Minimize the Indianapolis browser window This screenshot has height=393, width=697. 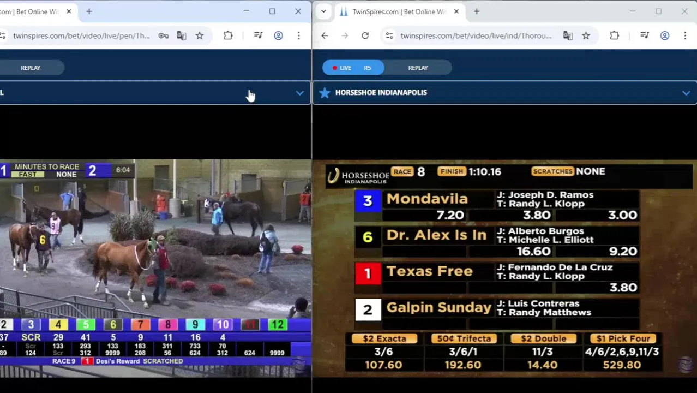(x=633, y=11)
